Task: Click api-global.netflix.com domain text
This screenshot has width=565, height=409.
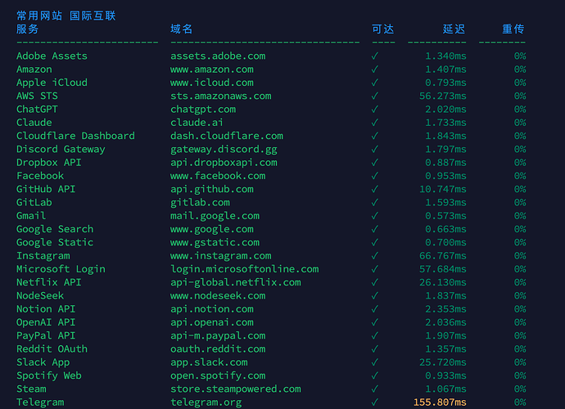Action: point(236,283)
